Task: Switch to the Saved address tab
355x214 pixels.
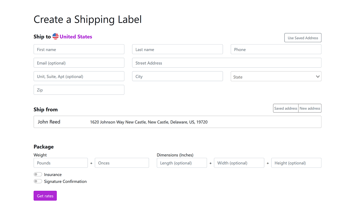Action: pos(286,108)
